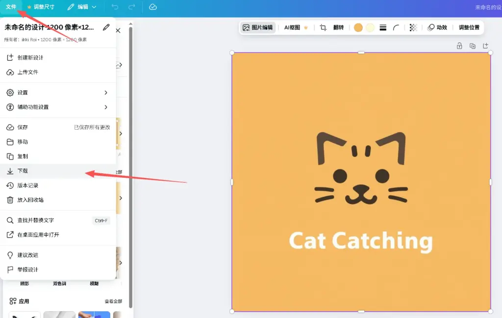
Task: Click the add page icon above canvas
Action: (x=485, y=46)
